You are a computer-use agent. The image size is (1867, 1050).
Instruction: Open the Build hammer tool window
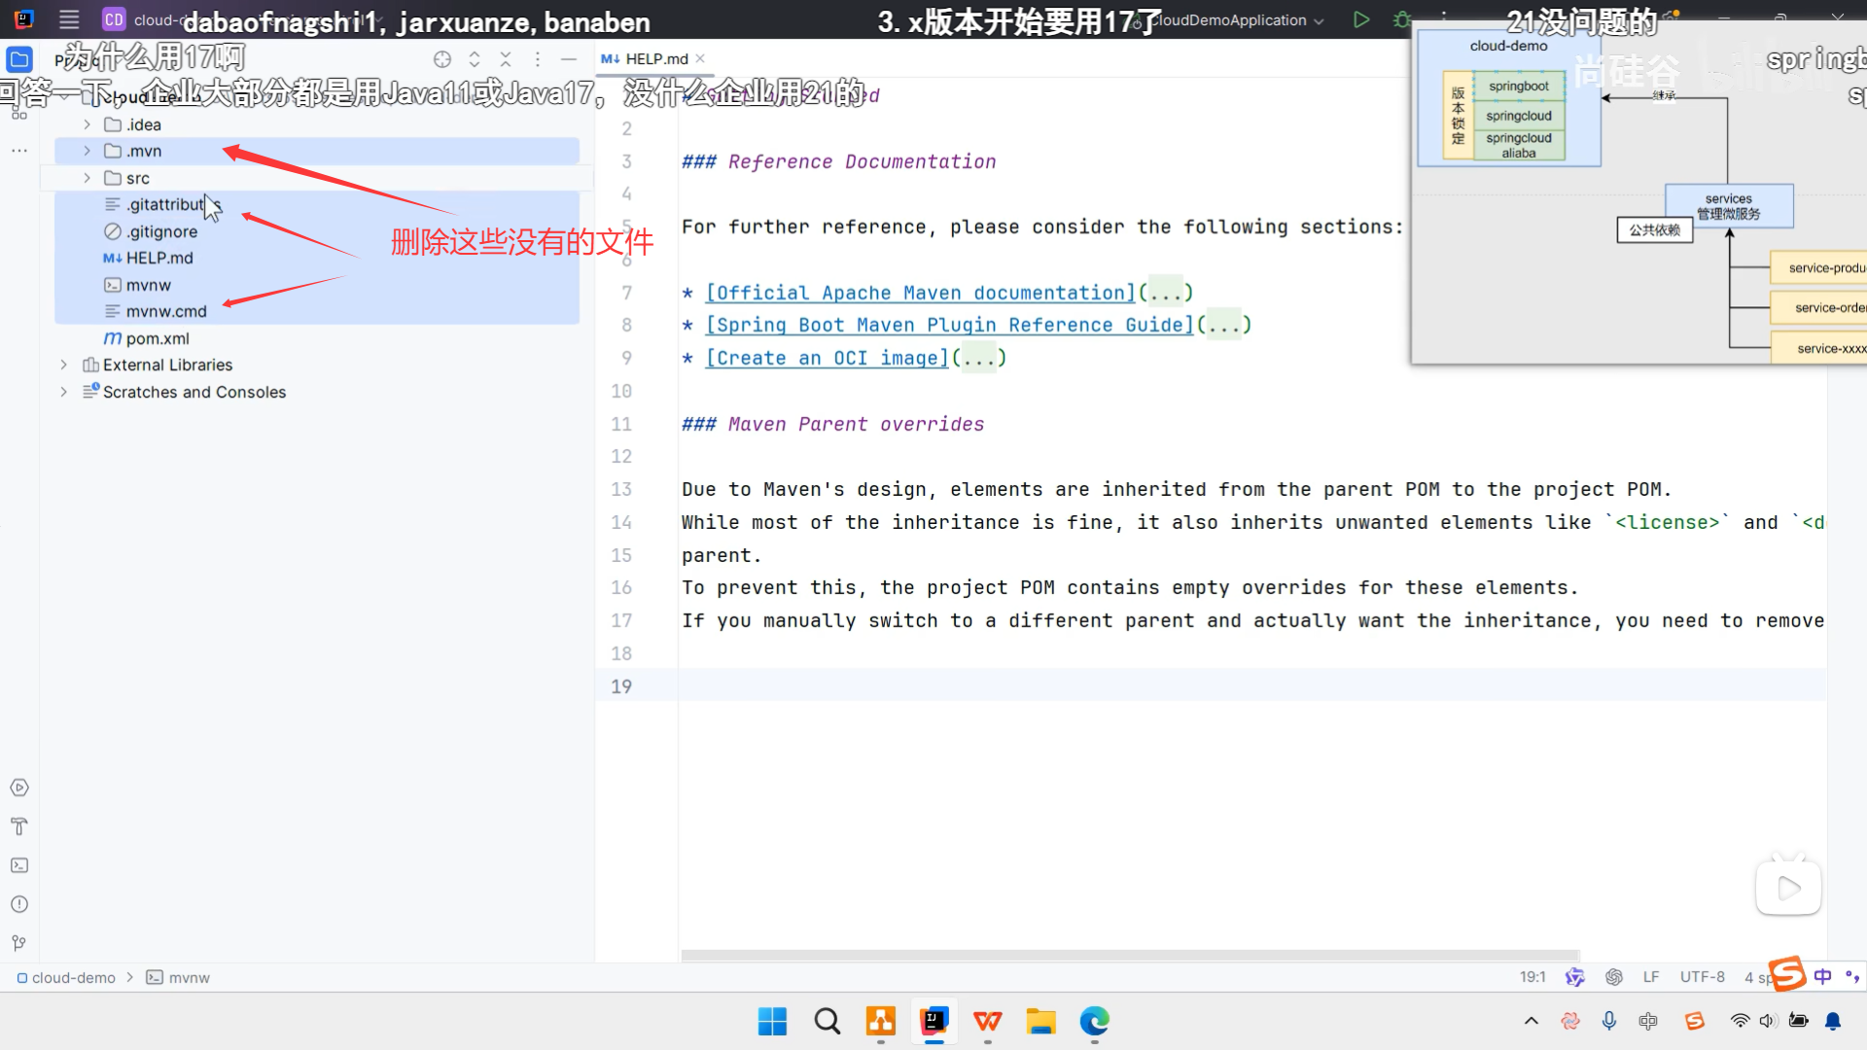(19, 826)
